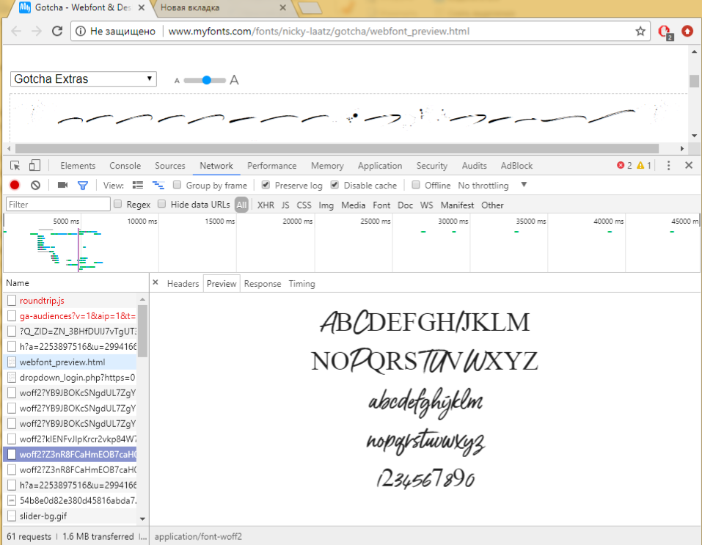Open the Audits panel

[x=474, y=166]
